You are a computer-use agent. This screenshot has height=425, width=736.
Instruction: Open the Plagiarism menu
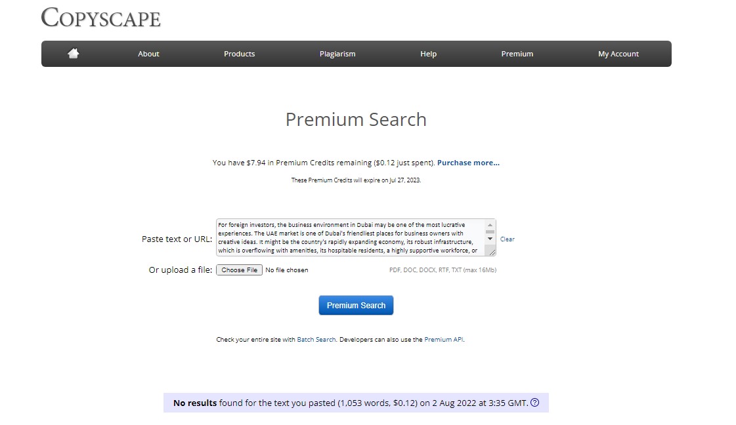(337, 54)
